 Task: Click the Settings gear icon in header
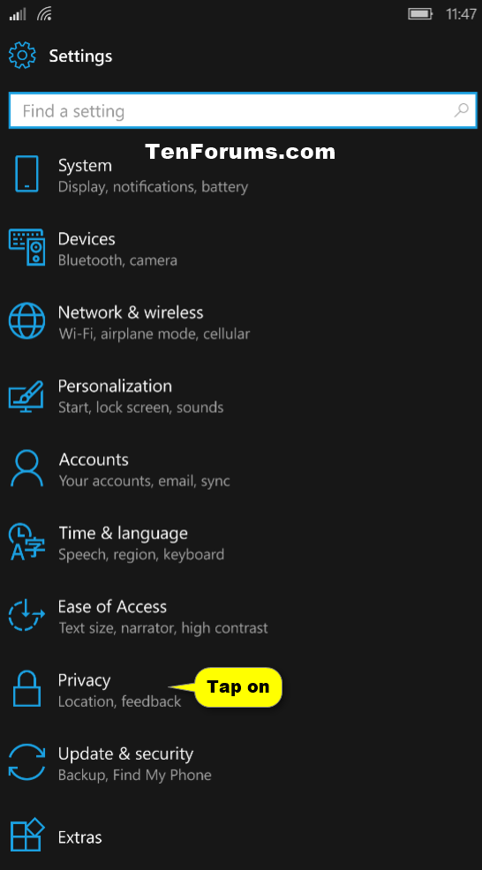[x=23, y=56]
